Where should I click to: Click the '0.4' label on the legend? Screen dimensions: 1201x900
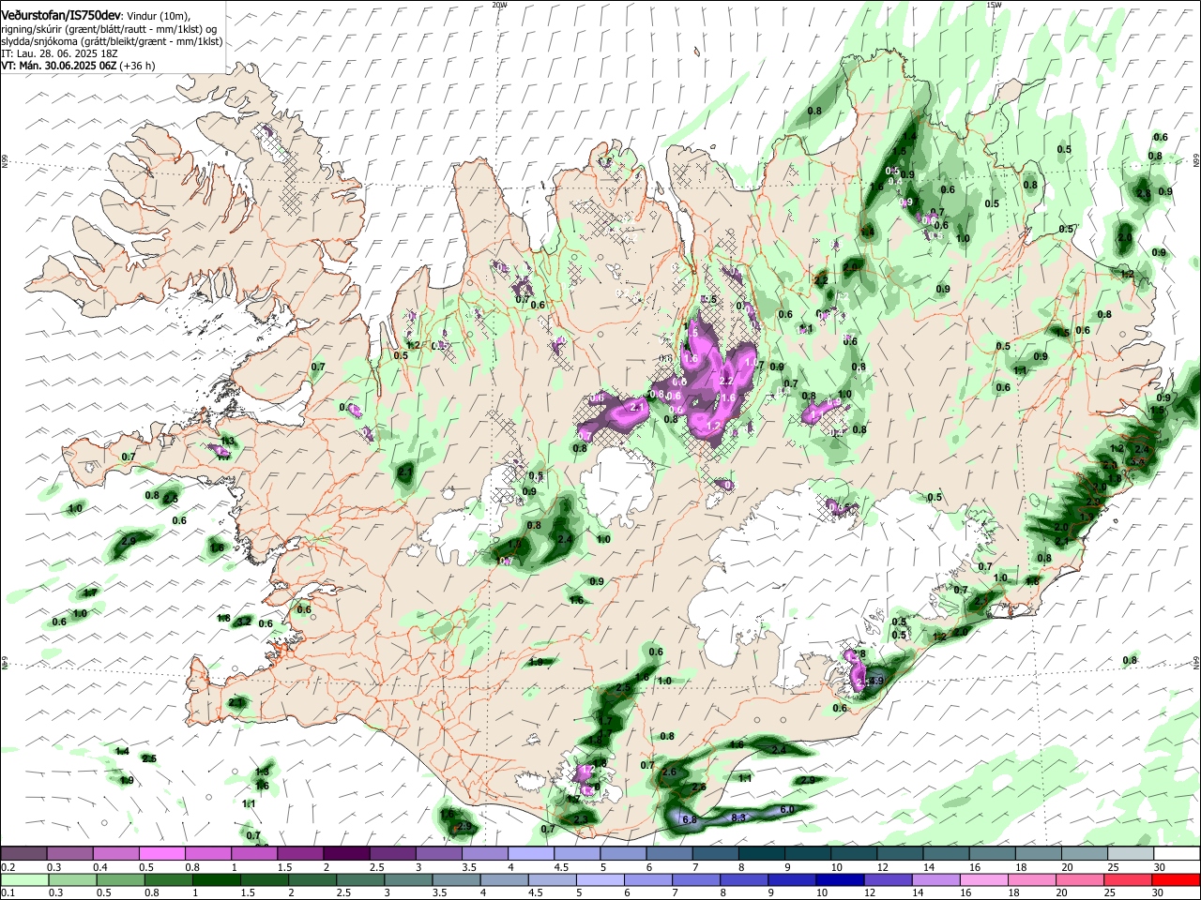[100, 867]
